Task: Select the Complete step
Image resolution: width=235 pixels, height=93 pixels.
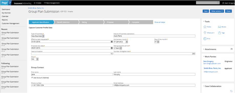Action: [x=141, y=22]
